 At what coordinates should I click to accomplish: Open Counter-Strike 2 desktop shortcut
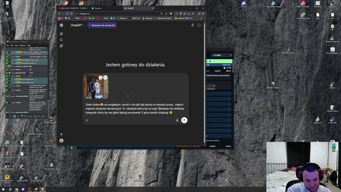coord(332,108)
